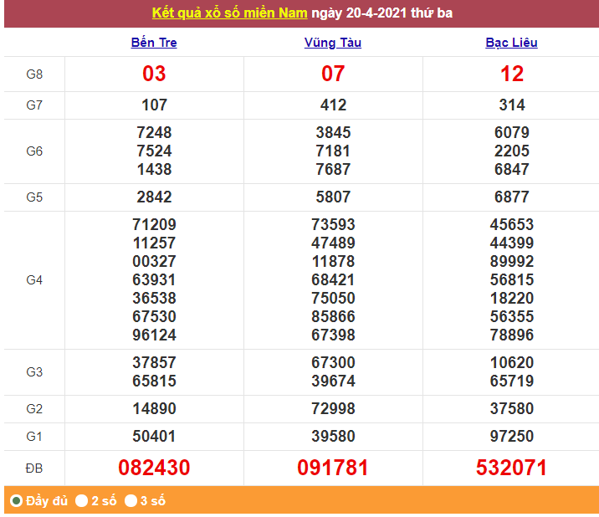The height and width of the screenshot is (517, 599).
Task: Click Vũng Tàu G2 number 72998
Action: point(333,409)
